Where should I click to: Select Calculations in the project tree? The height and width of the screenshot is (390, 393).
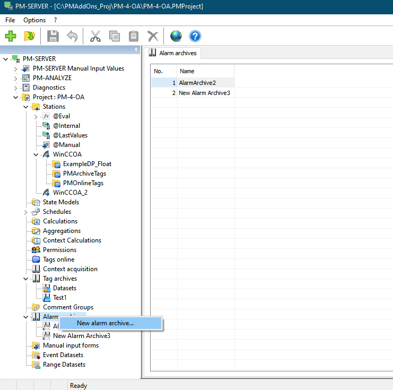[60, 221]
